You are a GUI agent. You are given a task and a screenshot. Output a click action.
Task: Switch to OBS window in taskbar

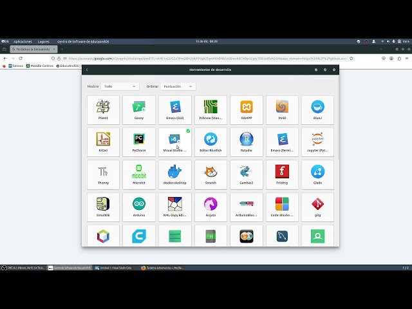pos(23,268)
